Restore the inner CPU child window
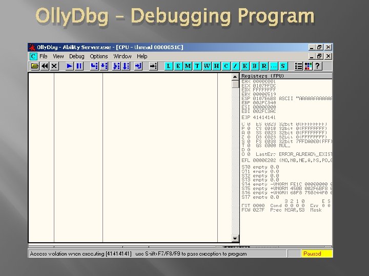 click(x=319, y=56)
